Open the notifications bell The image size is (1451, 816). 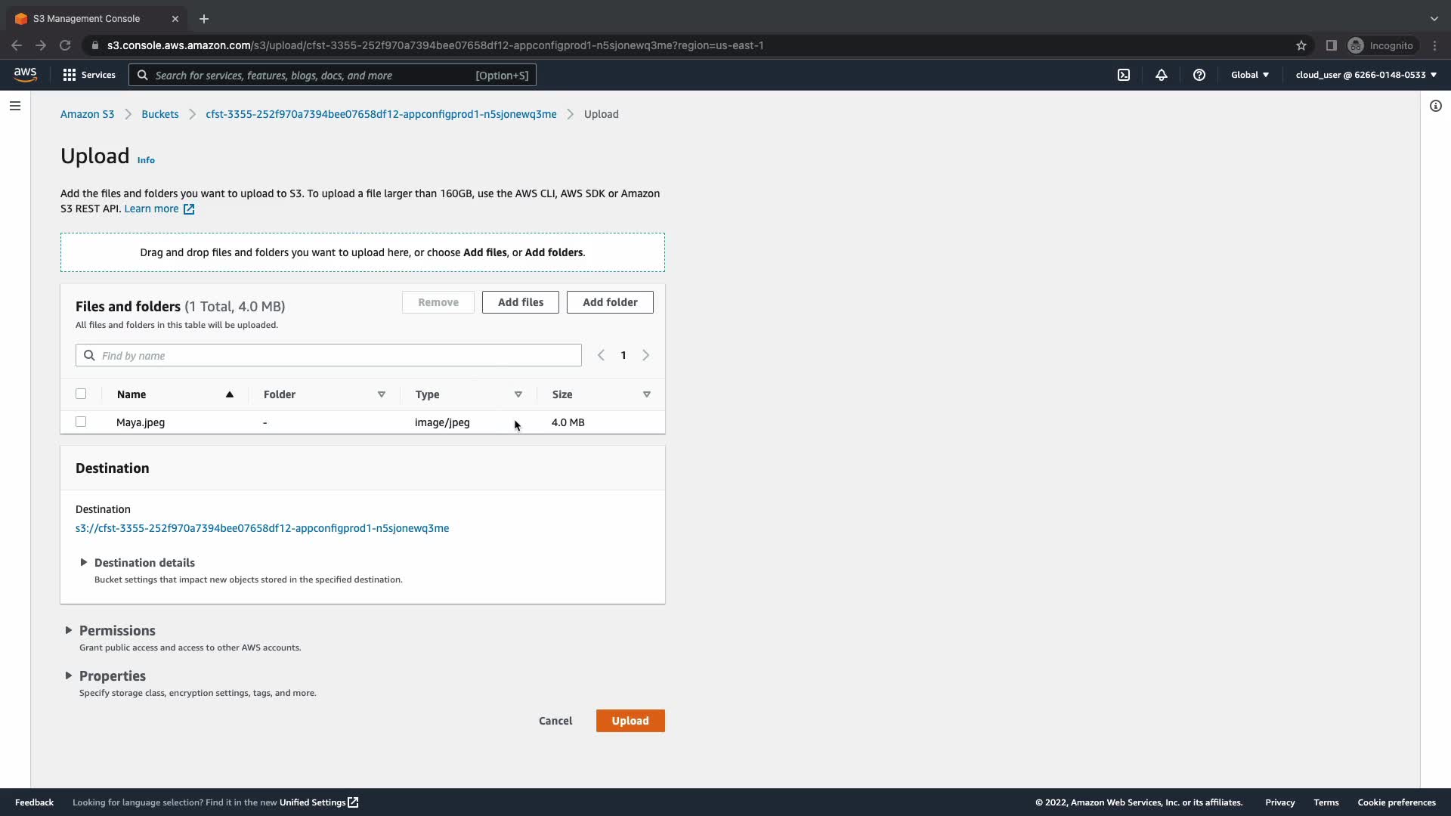coord(1162,75)
